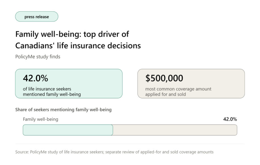Open the green 42.0% statistic card
260x165 pixels.
tap(69, 84)
